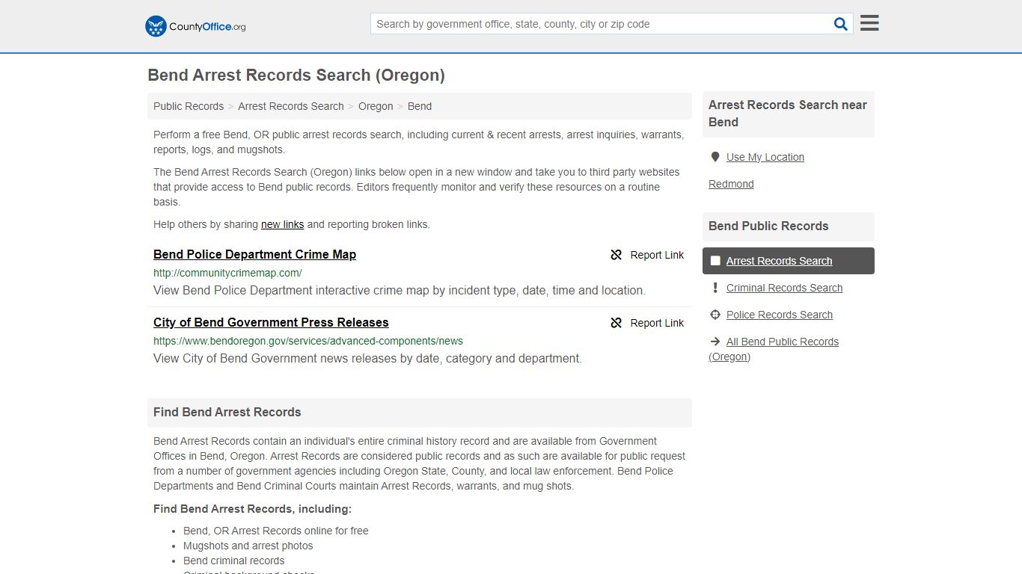Screen dimensions: 1022x574
Task: Click 'Mugshots and arrest photos' list item
Action: click(248, 546)
